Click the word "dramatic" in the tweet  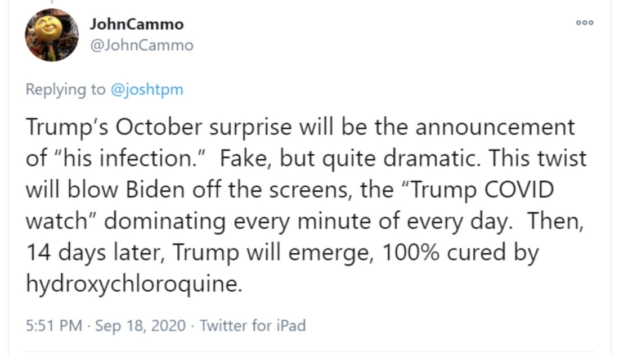(430, 159)
